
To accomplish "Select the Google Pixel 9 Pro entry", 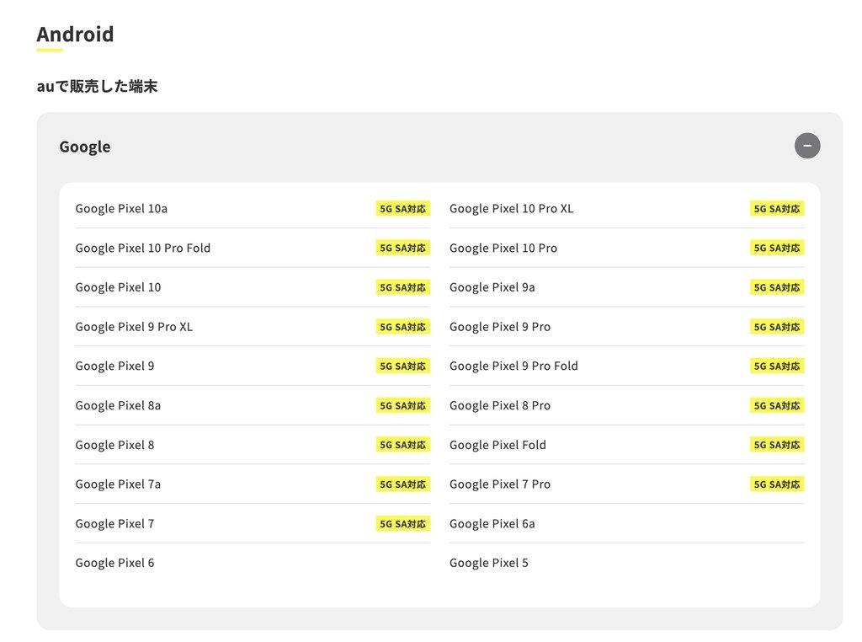I will coord(500,327).
